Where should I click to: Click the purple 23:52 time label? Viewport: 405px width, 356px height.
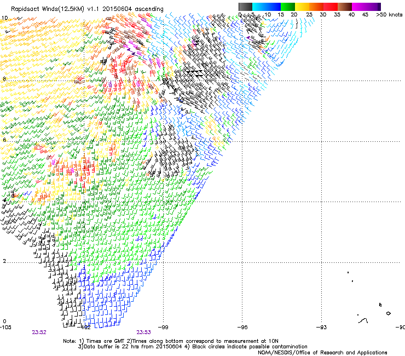coord(39,332)
